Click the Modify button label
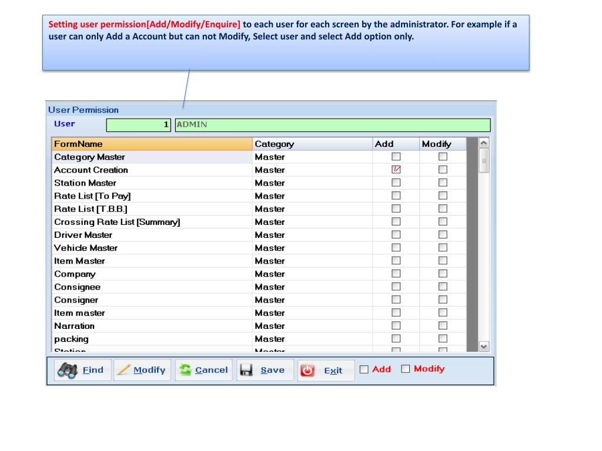Screen dimensions: 602x451 coord(149,370)
